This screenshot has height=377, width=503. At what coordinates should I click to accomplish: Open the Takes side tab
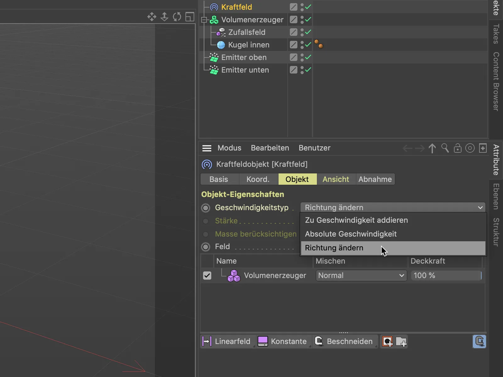(496, 34)
